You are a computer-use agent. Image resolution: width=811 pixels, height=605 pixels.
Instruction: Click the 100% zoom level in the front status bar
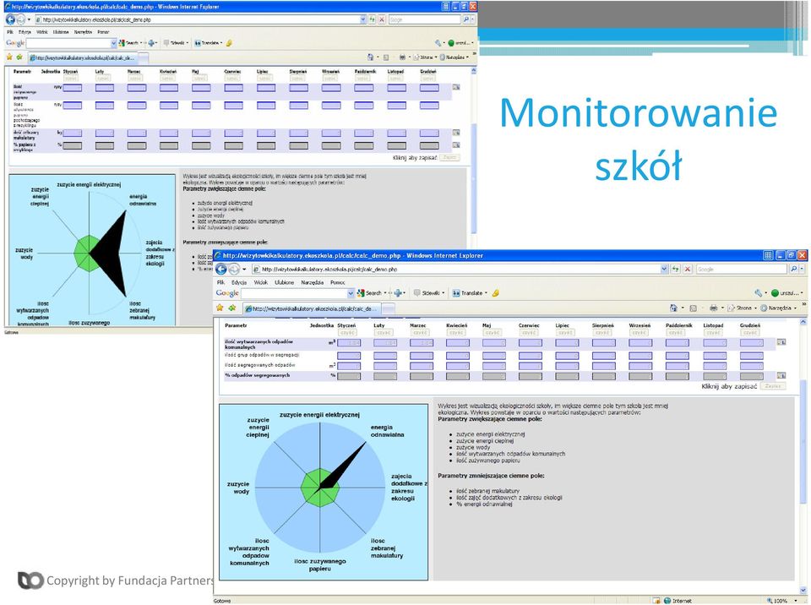[x=781, y=600]
